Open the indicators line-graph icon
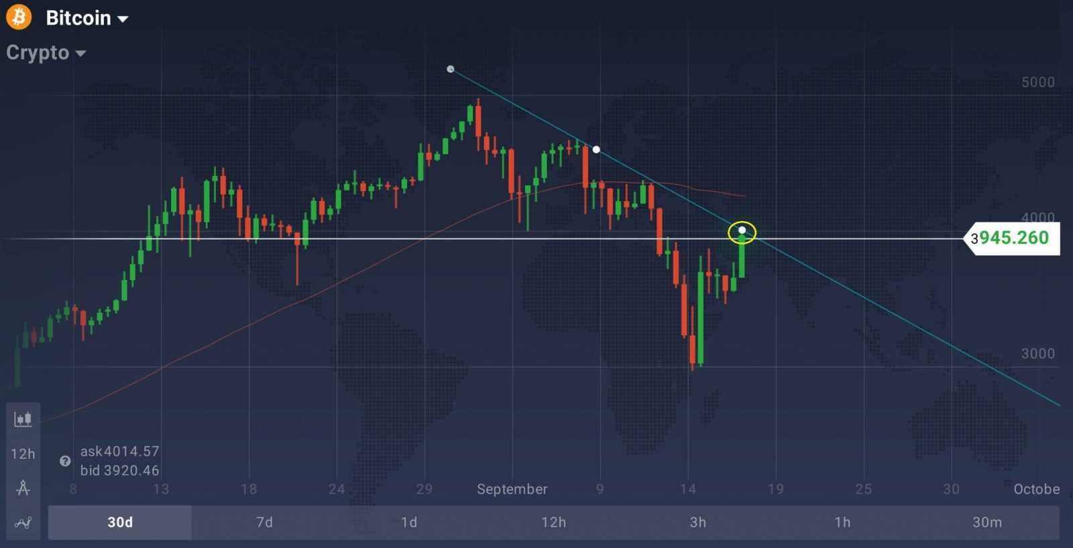This screenshot has width=1073, height=548. click(x=23, y=523)
